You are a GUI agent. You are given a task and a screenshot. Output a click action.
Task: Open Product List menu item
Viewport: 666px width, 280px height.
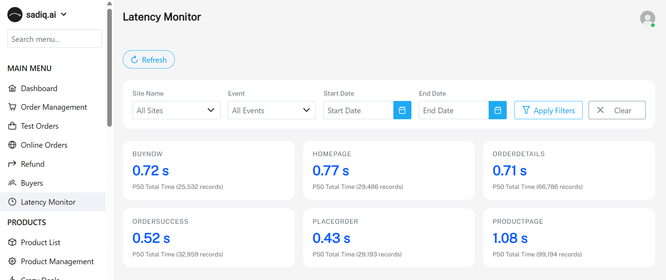53,242
